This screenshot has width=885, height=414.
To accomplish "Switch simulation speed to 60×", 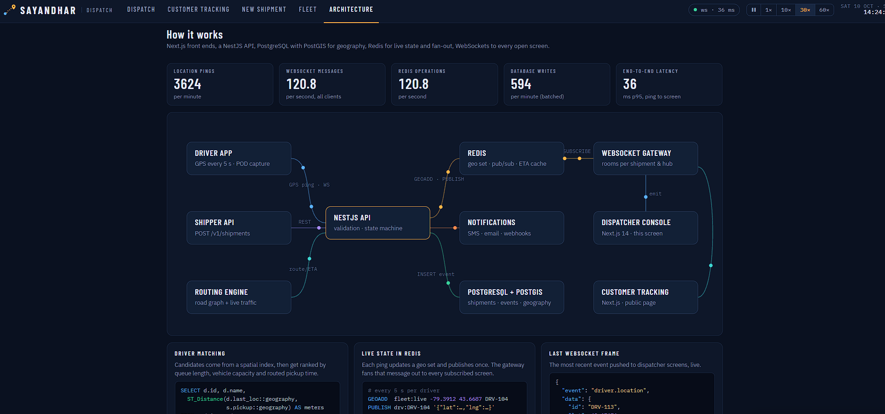I will coord(824,10).
